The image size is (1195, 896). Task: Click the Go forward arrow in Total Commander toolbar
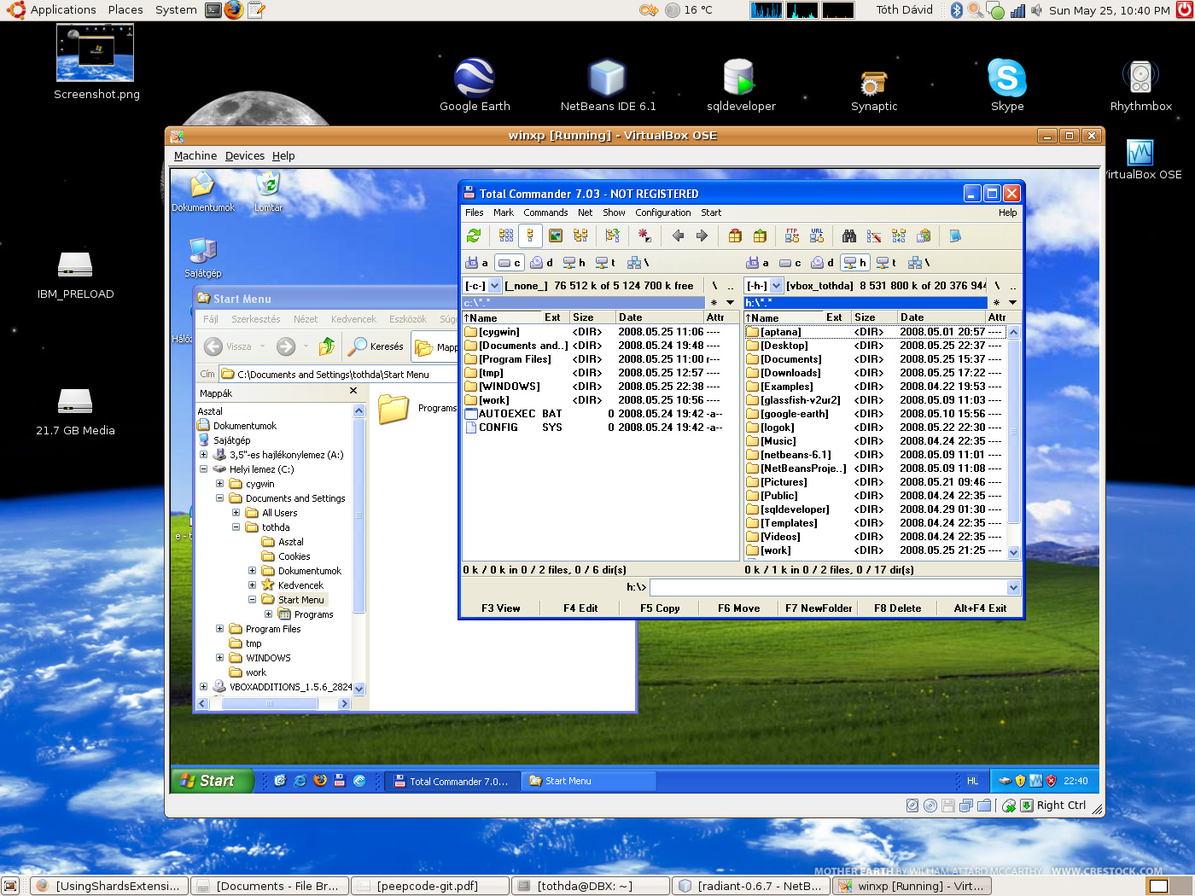(x=702, y=236)
